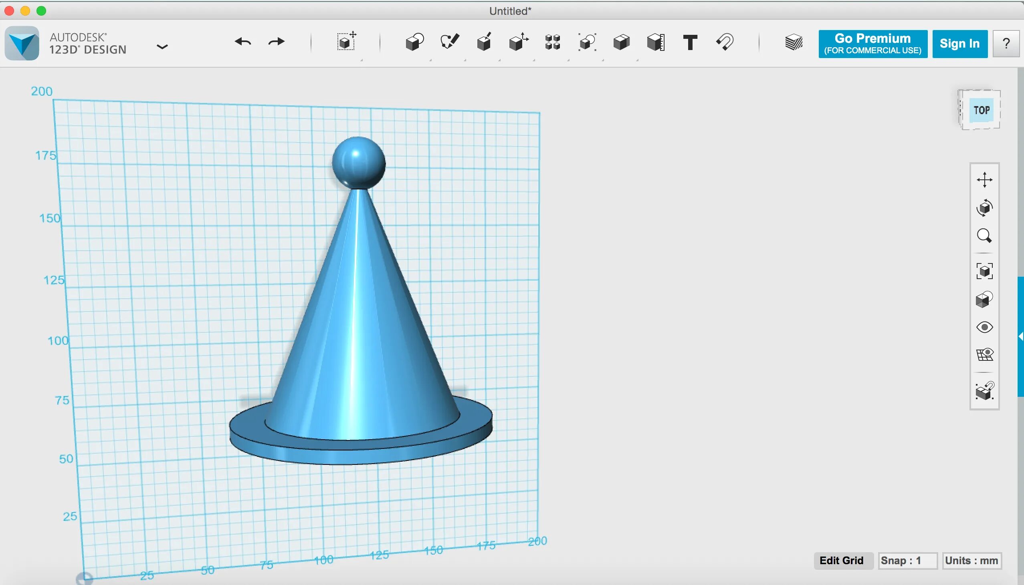Toggle the materials and outlines view mode

point(984,300)
